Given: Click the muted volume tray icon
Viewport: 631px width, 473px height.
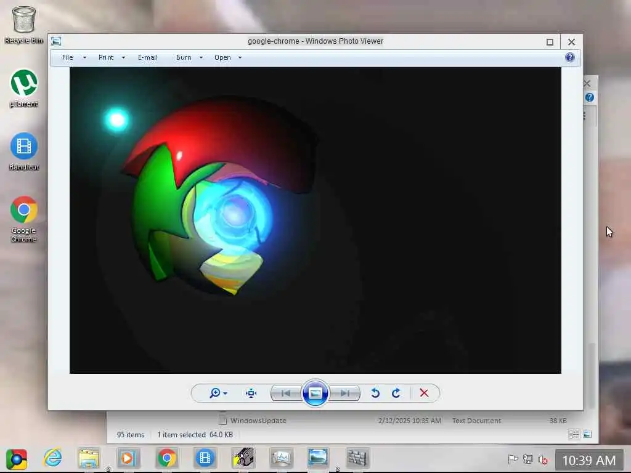Looking at the screenshot, I should (543, 459).
